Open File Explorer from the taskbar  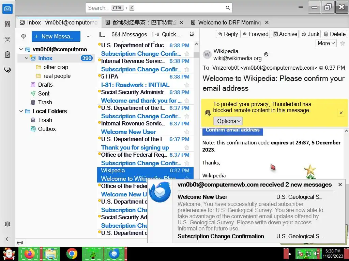[51, 254]
